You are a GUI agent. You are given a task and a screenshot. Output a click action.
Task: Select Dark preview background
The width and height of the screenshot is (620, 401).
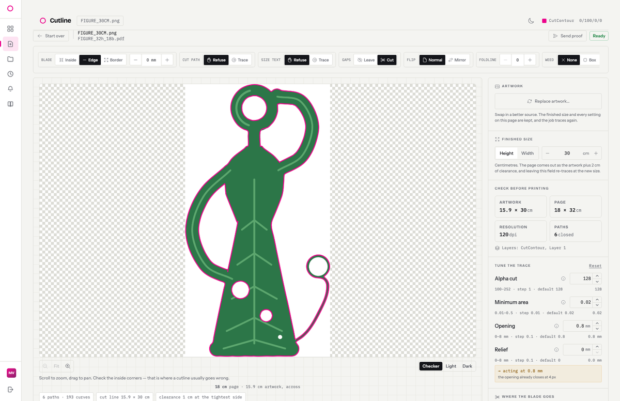click(x=468, y=366)
